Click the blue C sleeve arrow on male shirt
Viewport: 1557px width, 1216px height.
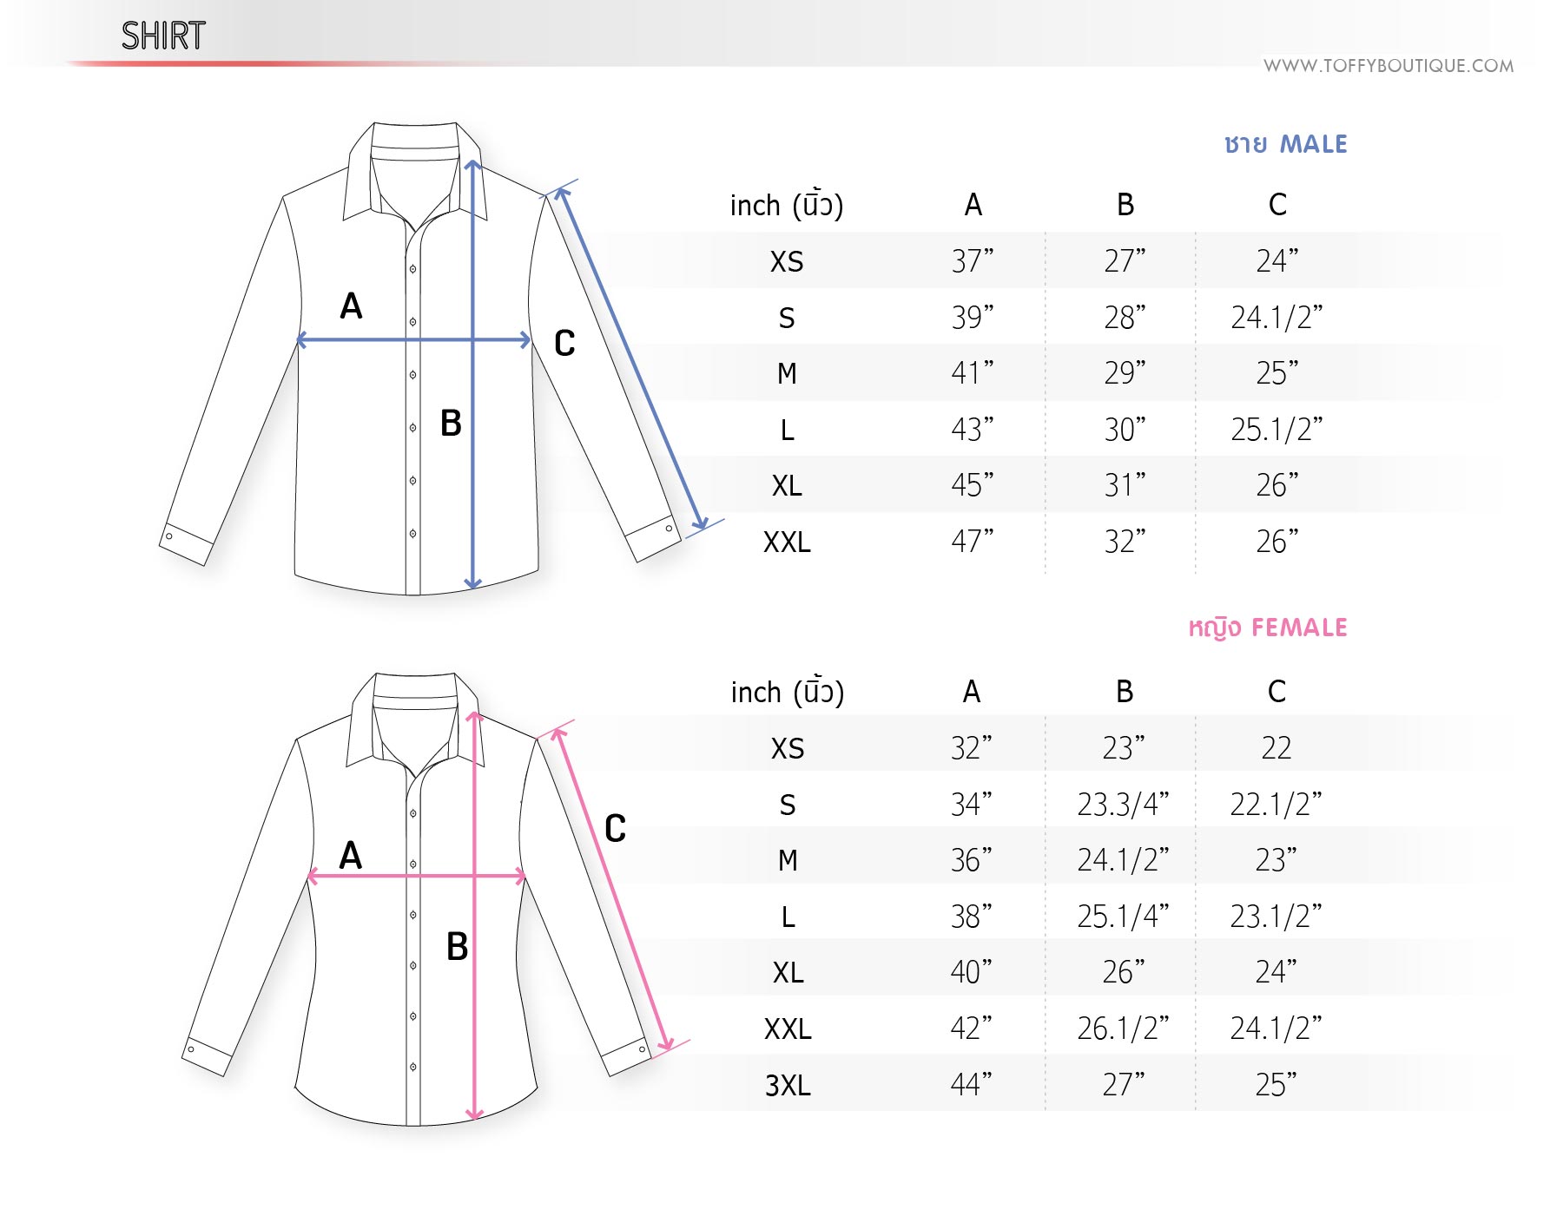coord(631,358)
